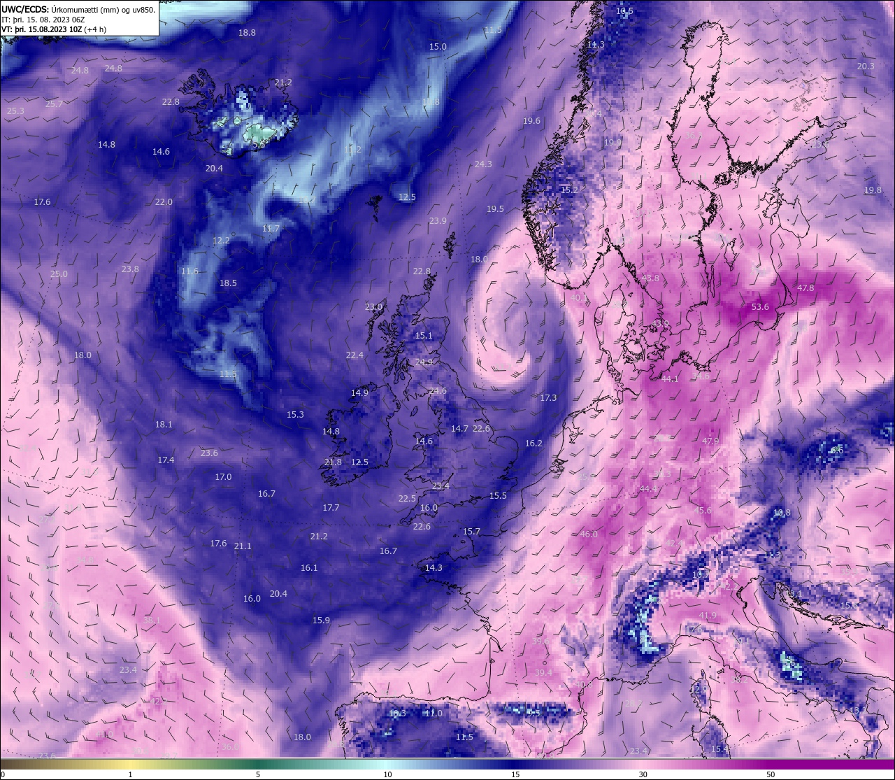
Task: Click the 10 tick on the color scale
Action: pos(387,774)
